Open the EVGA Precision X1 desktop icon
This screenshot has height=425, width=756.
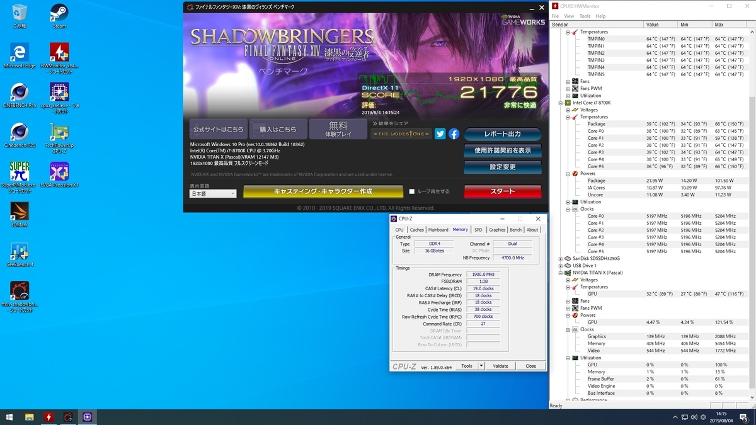pyautogui.click(x=59, y=174)
